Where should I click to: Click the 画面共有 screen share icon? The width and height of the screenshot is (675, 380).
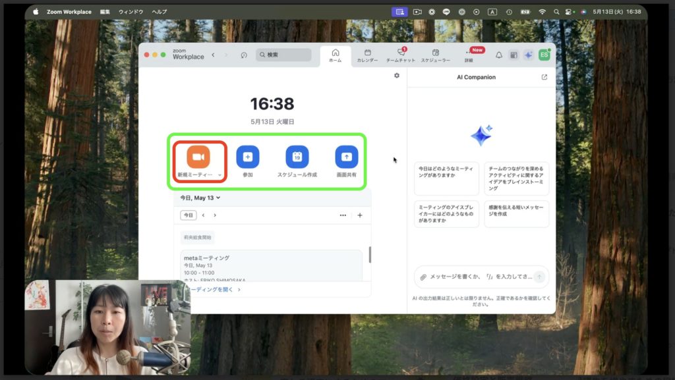(x=346, y=157)
